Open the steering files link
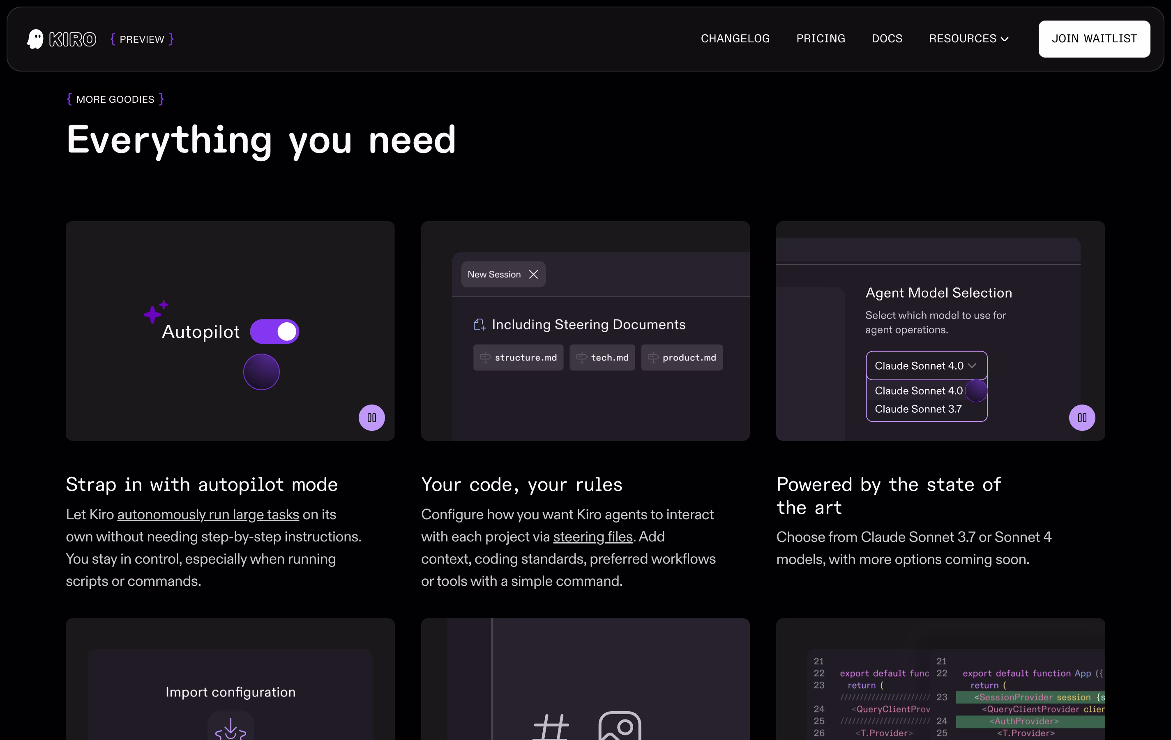Image resolution: width=1171 pixels, height=740 pixels. point(593,536)
